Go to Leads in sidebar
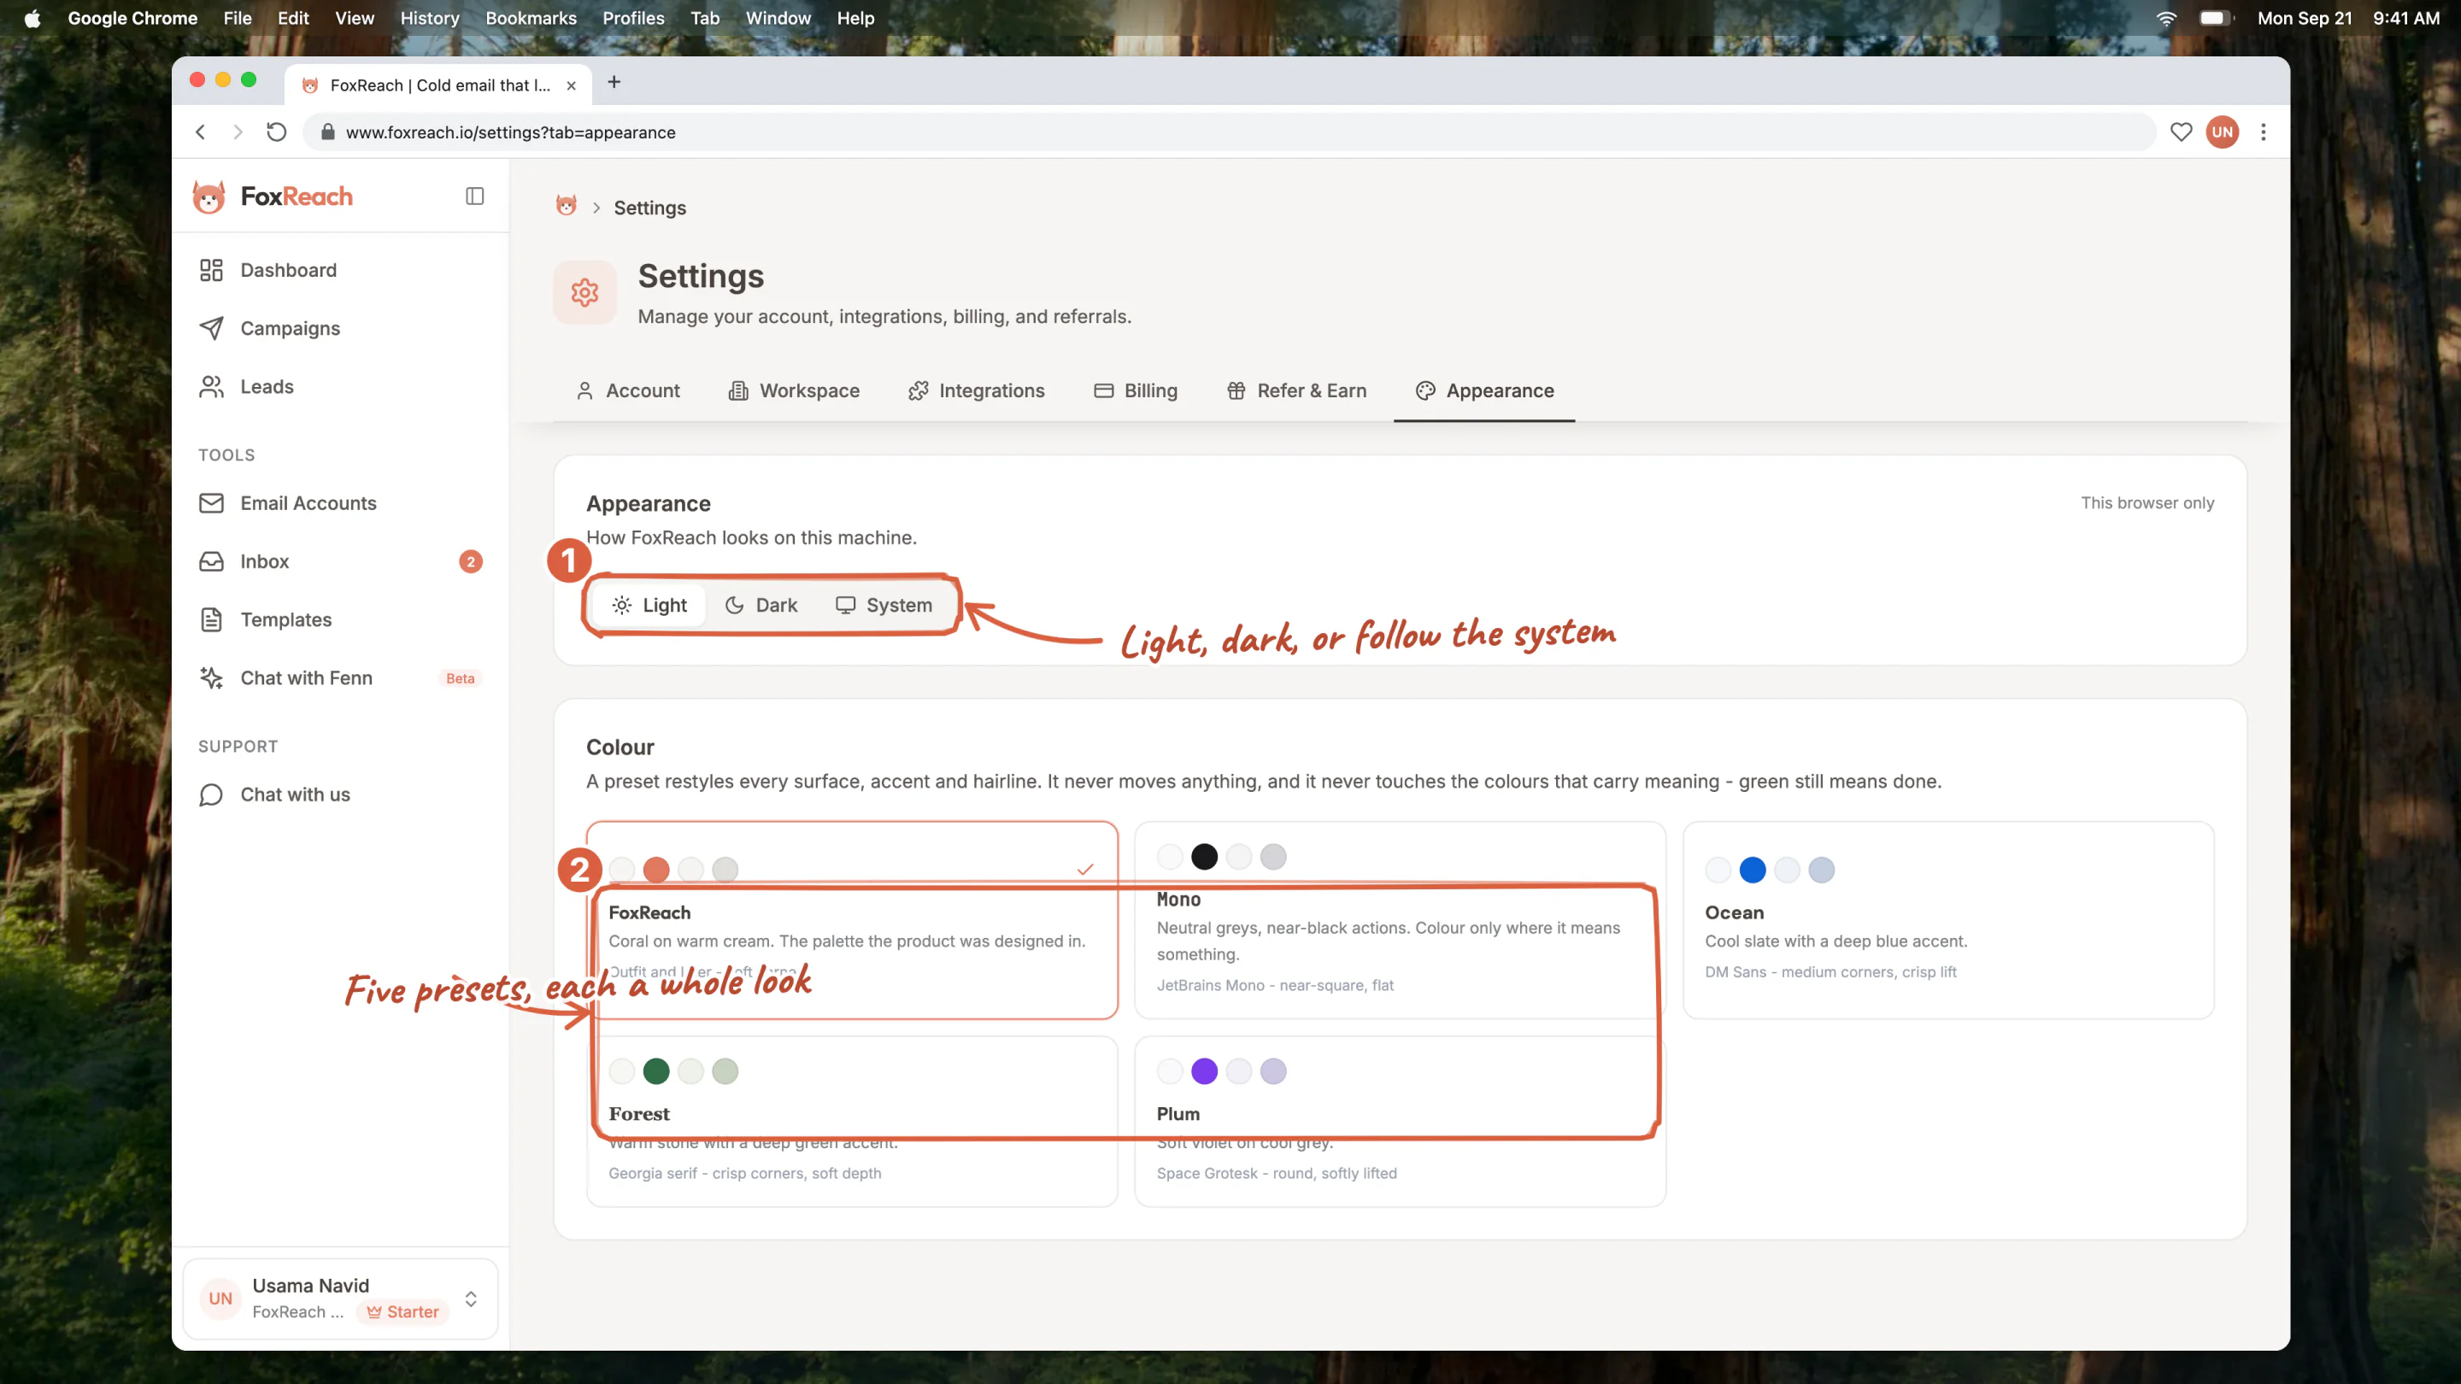The height and width of the screenshot is (1384, 2461). [340, 387]
